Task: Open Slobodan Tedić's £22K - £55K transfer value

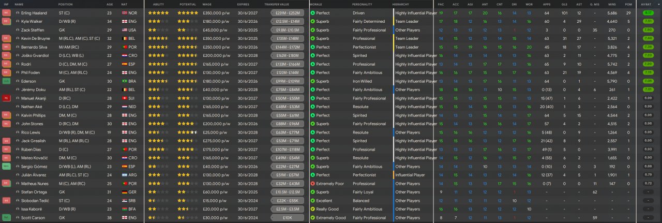Action: pos(288,201)
